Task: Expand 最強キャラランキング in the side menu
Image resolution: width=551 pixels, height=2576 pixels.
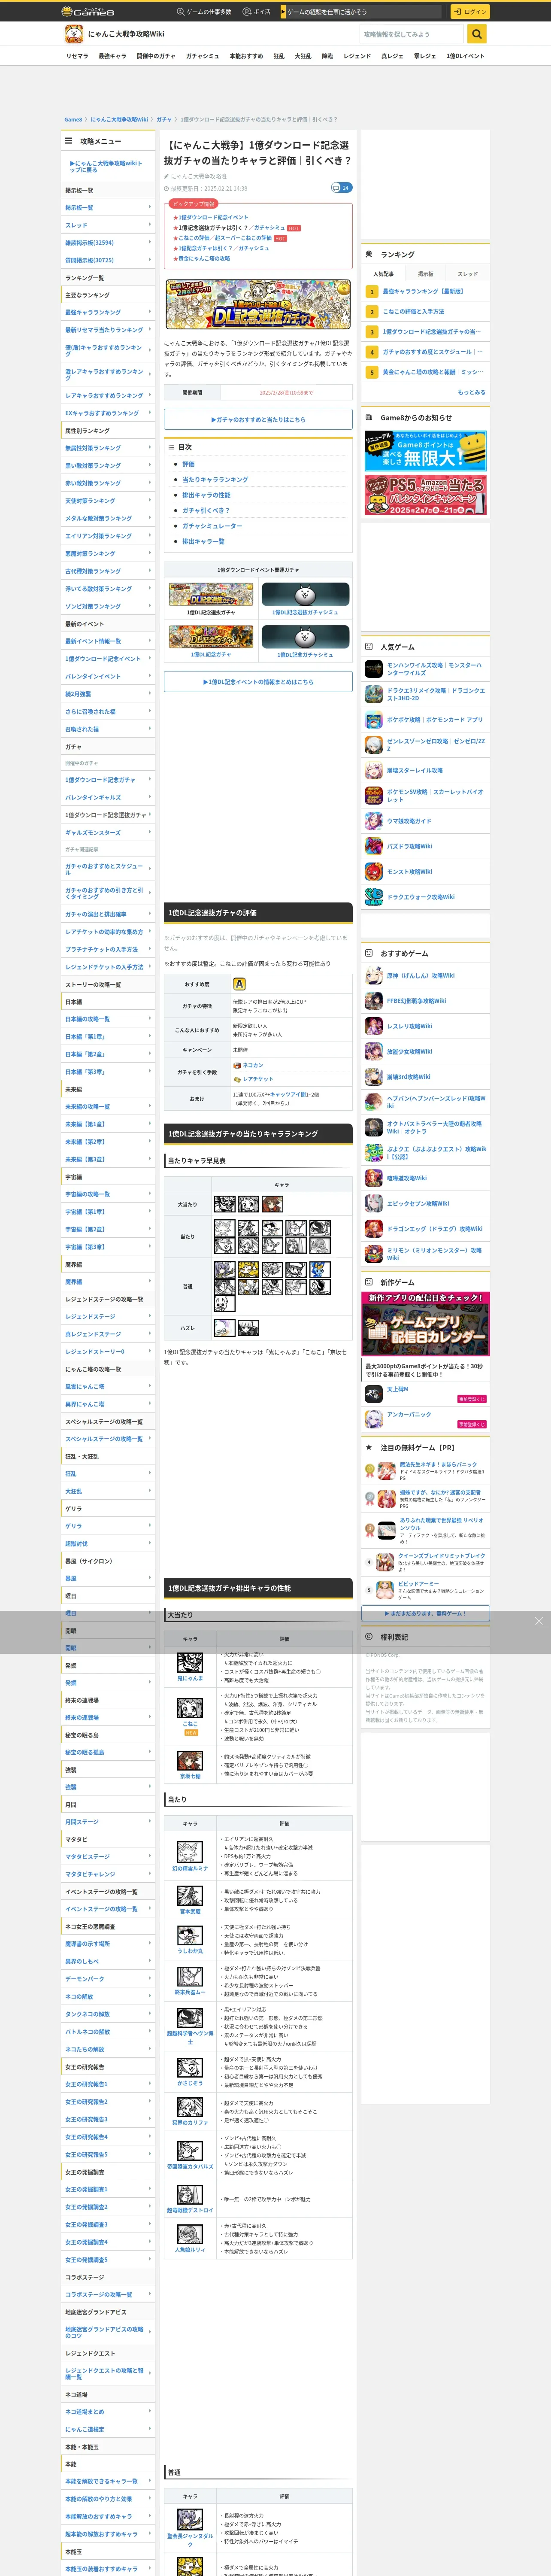Action: (x=108, y=312)
